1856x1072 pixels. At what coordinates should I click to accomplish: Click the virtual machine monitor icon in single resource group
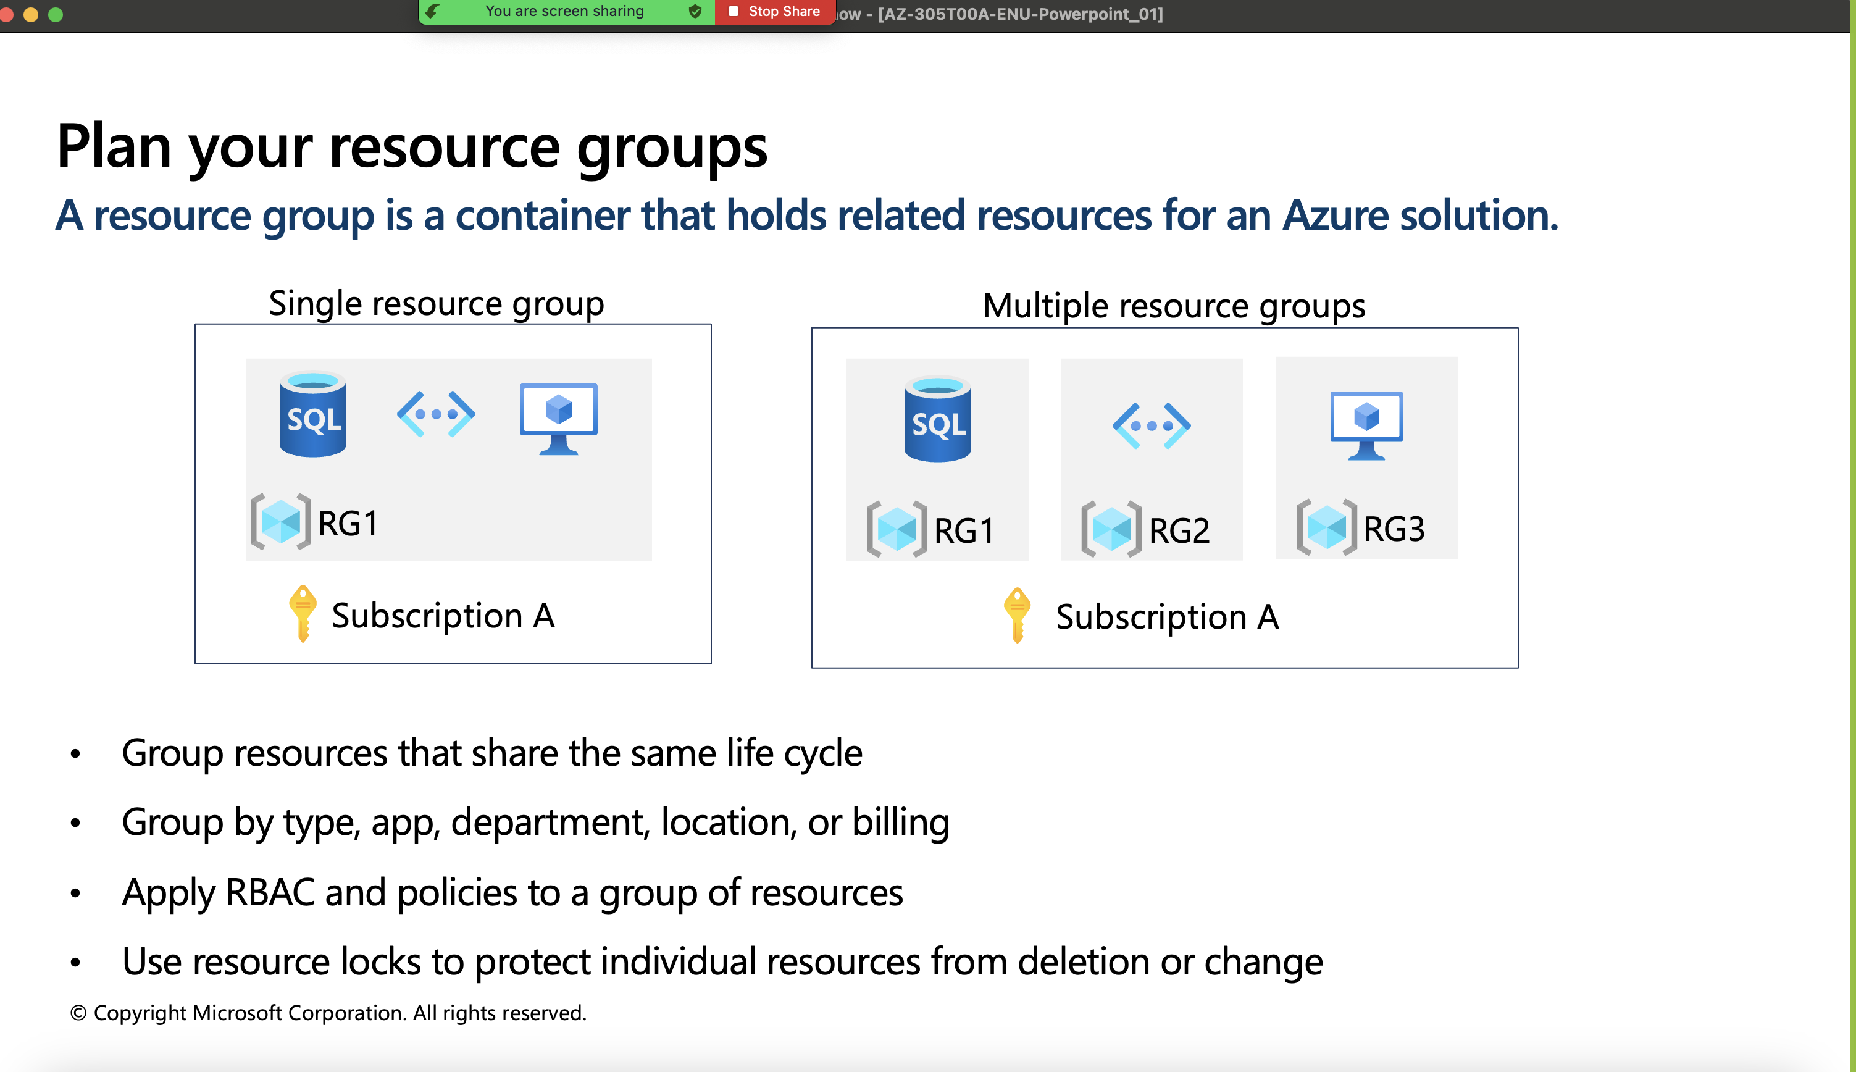559,417
